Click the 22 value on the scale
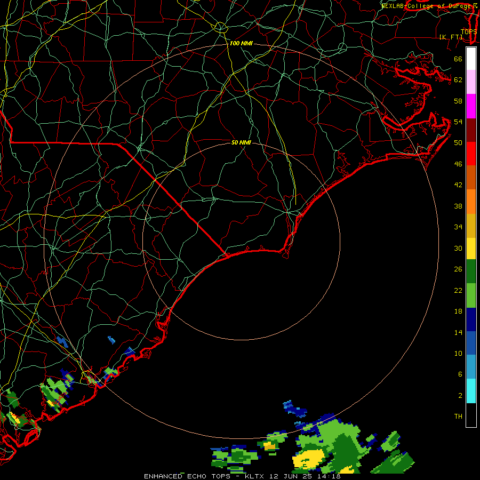The height and width of the screenshot is (480, 480). click(x=458, y=290)
